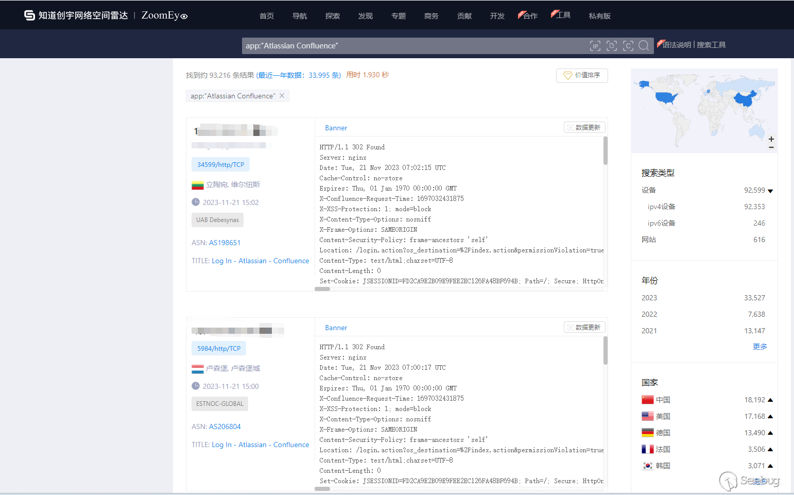Expand the 德国 country arrow
Screen dimensions: 794x495
[x=770, y=433]
